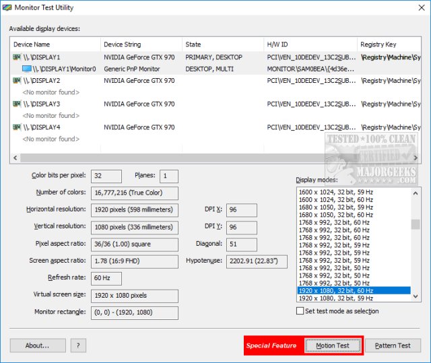The image size is (431, 363).
Task: Select the \\.\DISPLAY2 device row
Action: [x=215, y=81]
